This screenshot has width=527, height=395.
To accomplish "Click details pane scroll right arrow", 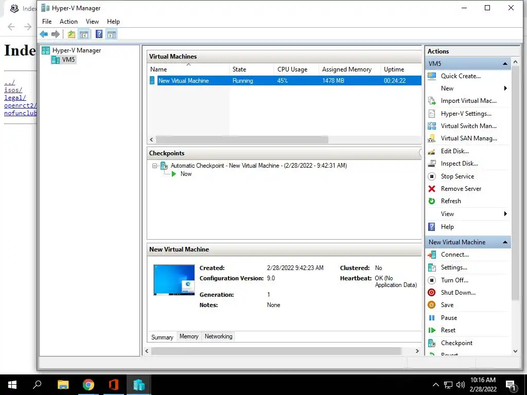I will coord(417,351).
